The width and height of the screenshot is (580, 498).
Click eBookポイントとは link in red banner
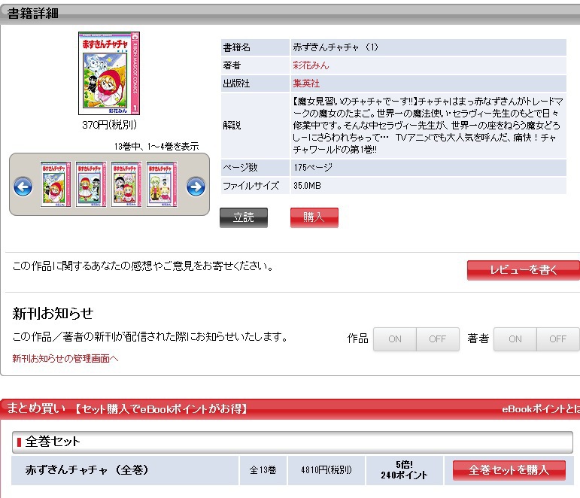(541, 408)
